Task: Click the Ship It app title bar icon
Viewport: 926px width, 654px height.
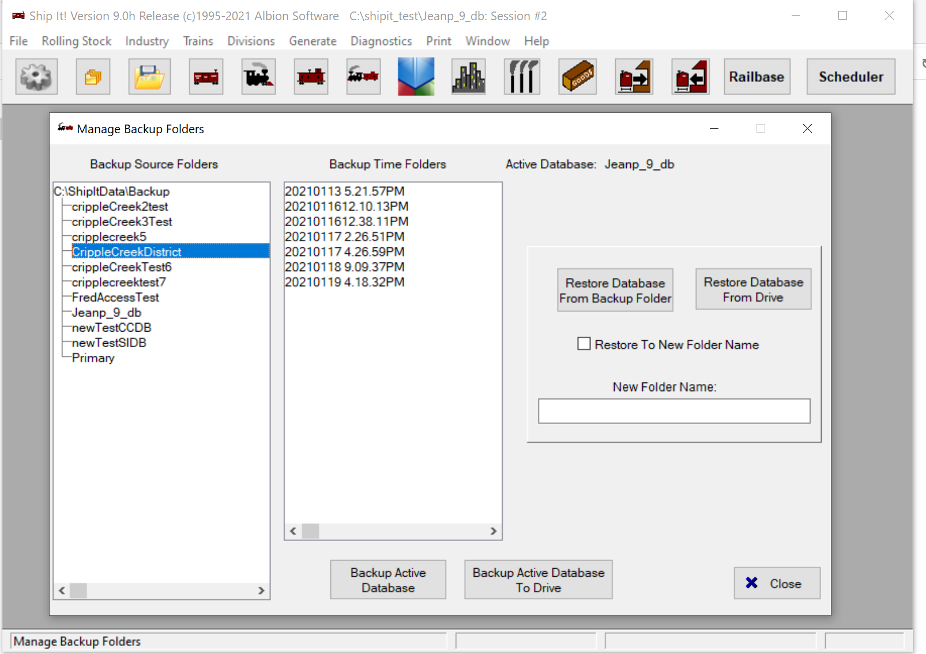Action: [18, 16]
